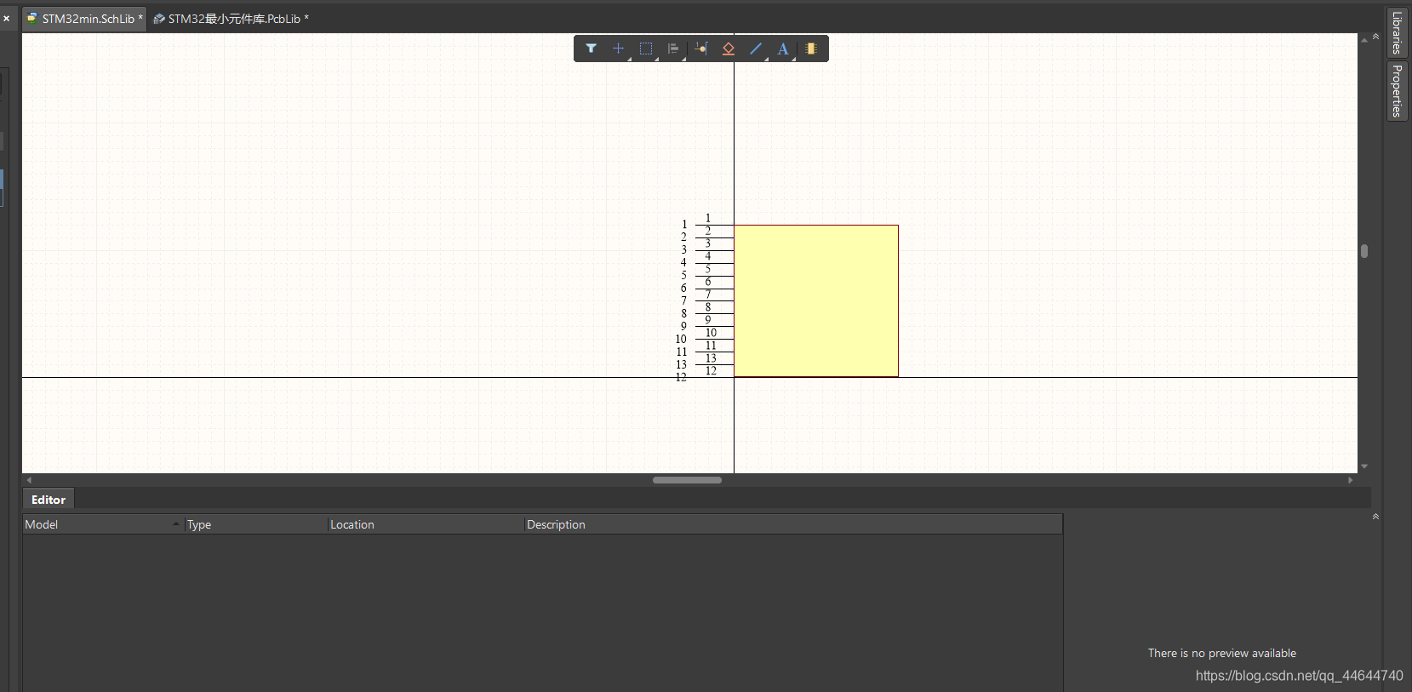Open the Libraries side panel

(x=1397, y=32)
